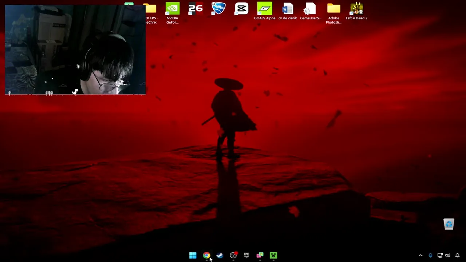Expand the hidden system tray icons

(x=420, y=255)
